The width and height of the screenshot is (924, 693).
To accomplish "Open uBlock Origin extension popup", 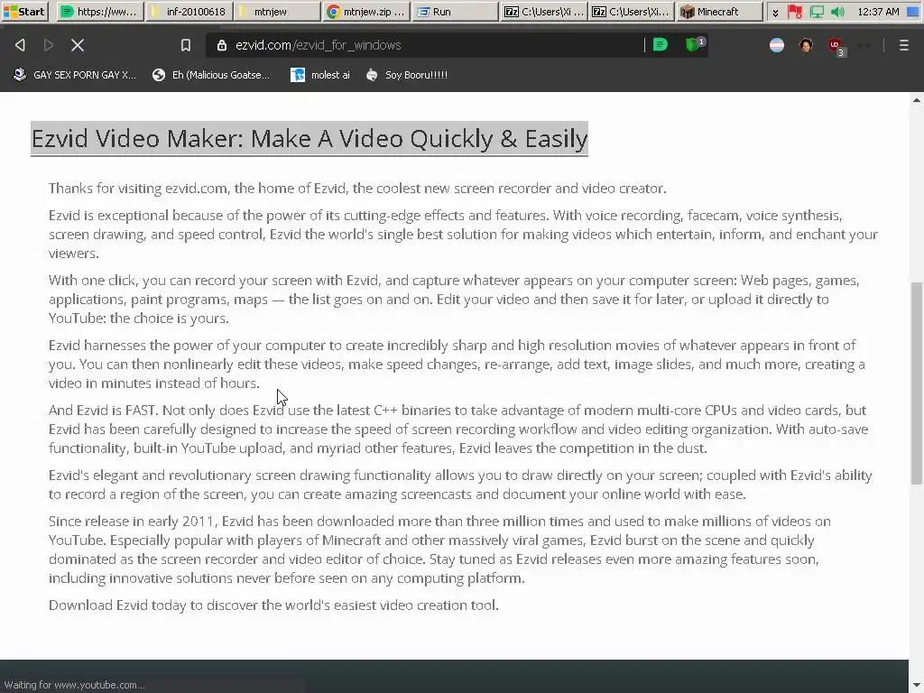I will (836, 46).
